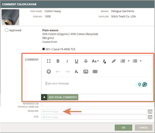This screenshot has width=155, height=133.
Task: Undo the last edit
Action: tap(58, 72)
